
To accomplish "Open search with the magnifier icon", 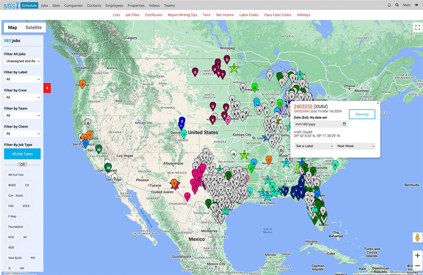I will (x=397, y=5).
